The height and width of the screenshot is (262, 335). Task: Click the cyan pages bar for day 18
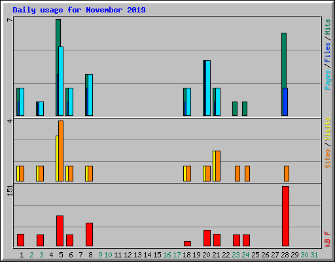click(188, 102)
